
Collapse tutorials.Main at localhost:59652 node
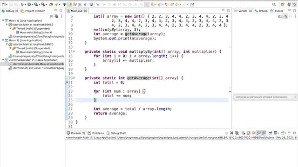(7, 25)
